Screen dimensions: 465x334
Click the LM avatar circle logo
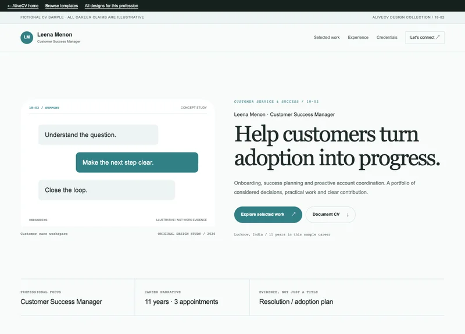(x=27, y=38)
